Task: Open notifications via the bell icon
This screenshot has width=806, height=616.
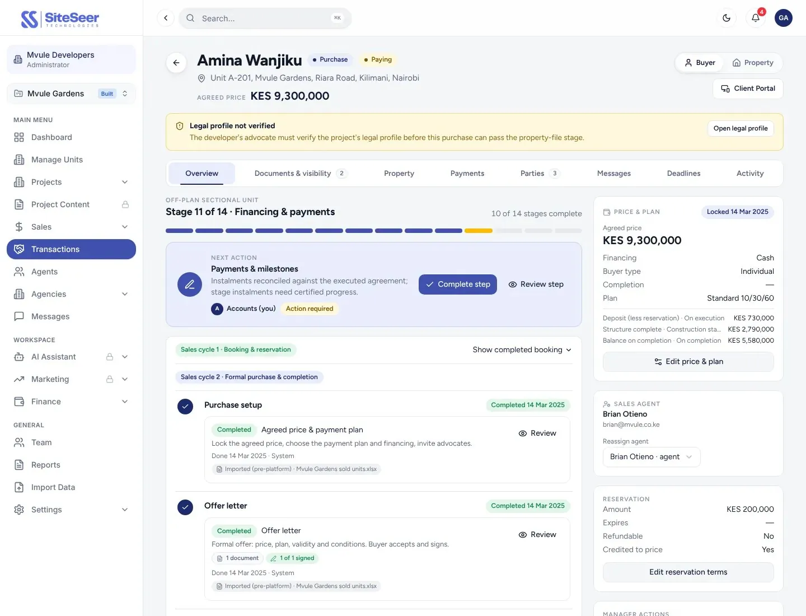Action: click(756, 18)
